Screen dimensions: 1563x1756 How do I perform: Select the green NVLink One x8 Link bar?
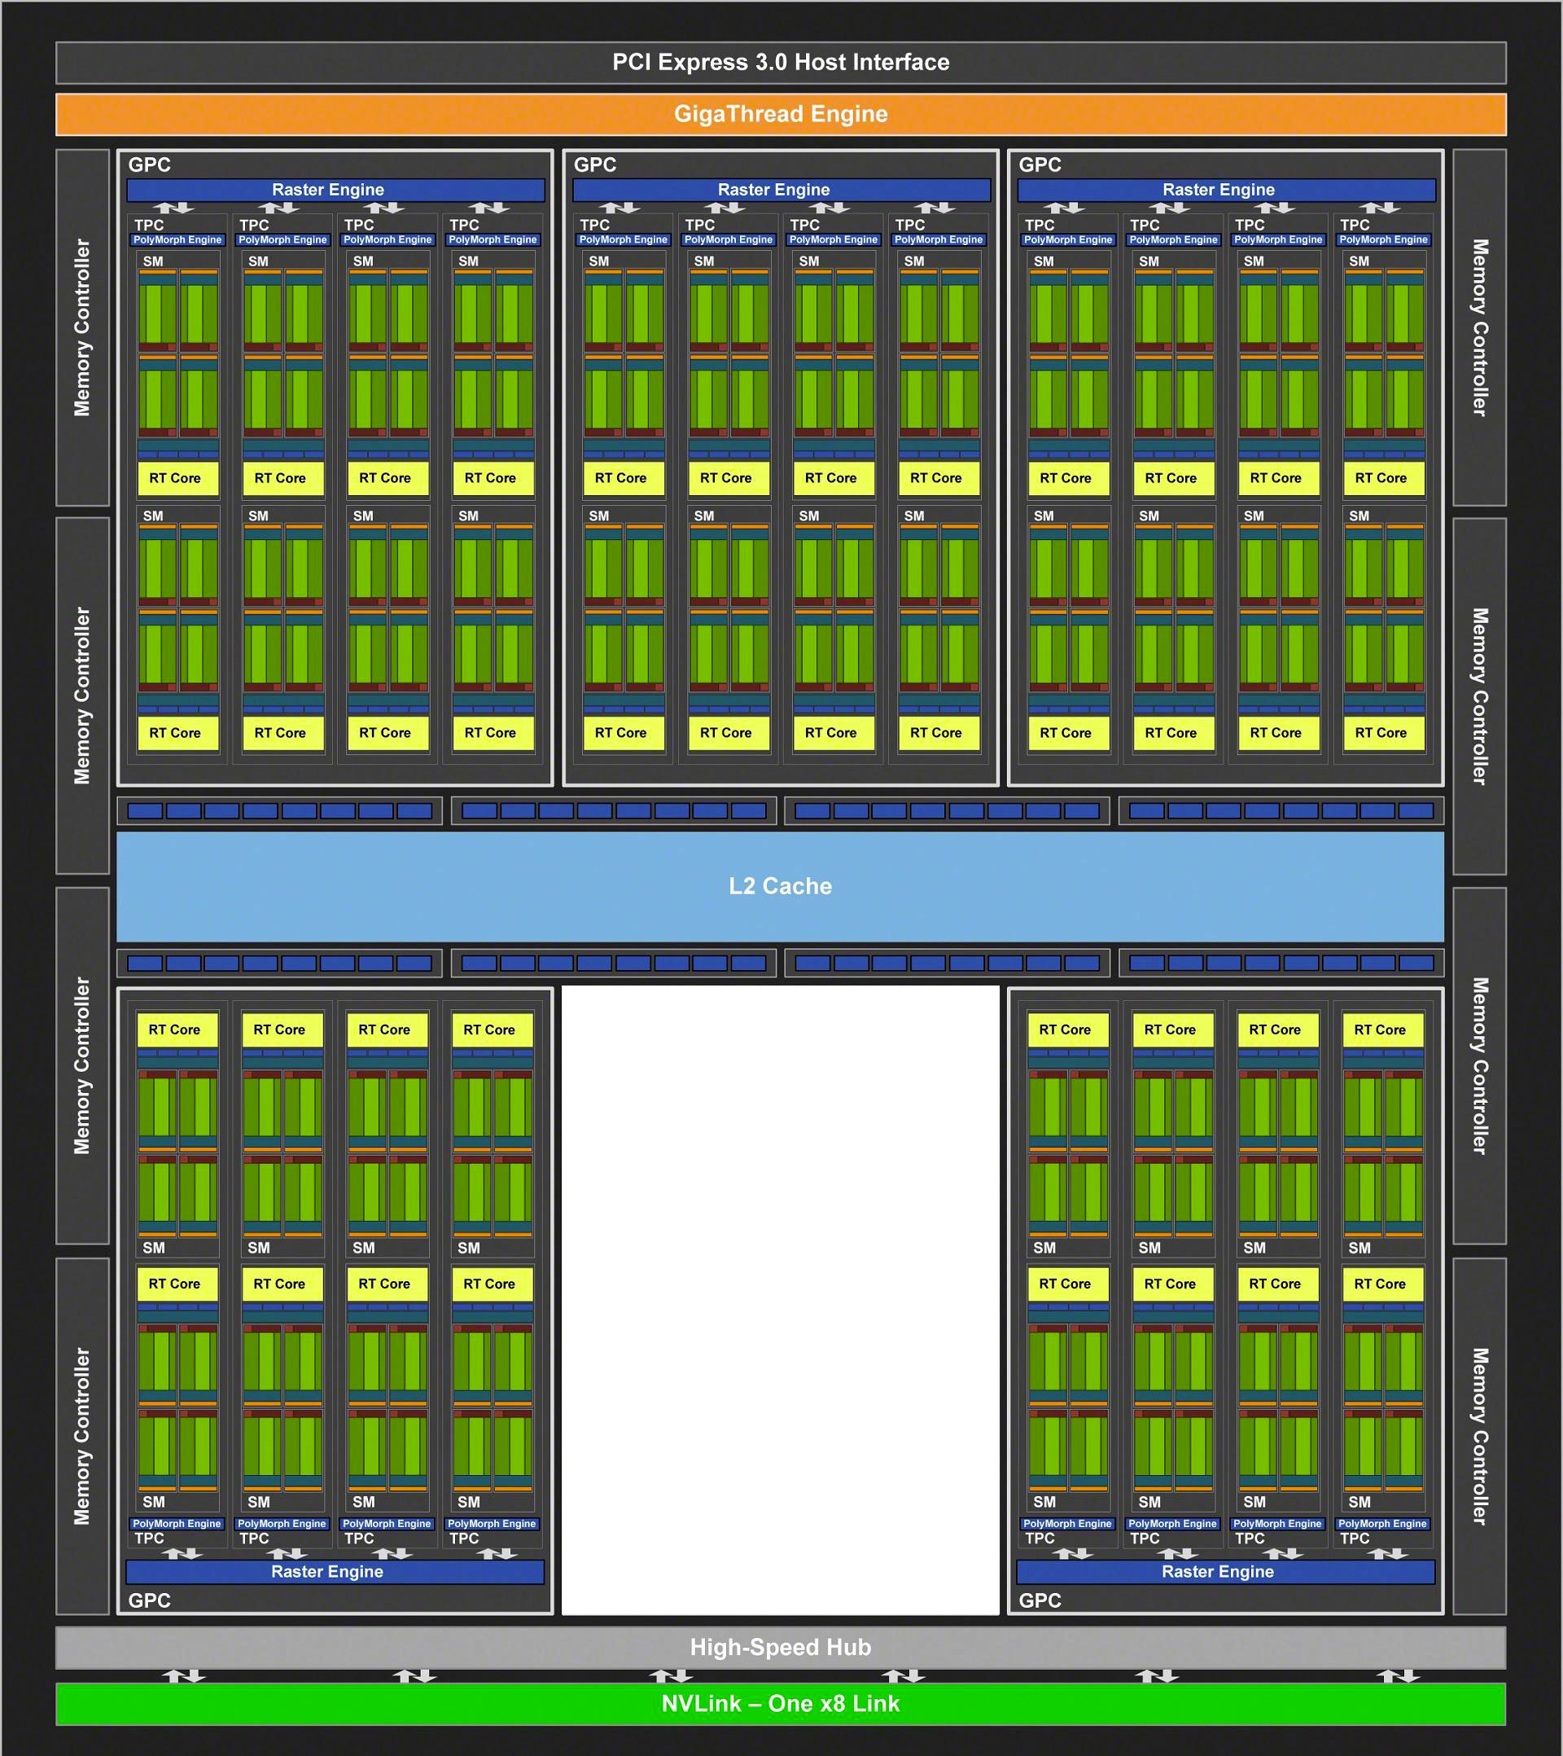[x=781, y=1703]
